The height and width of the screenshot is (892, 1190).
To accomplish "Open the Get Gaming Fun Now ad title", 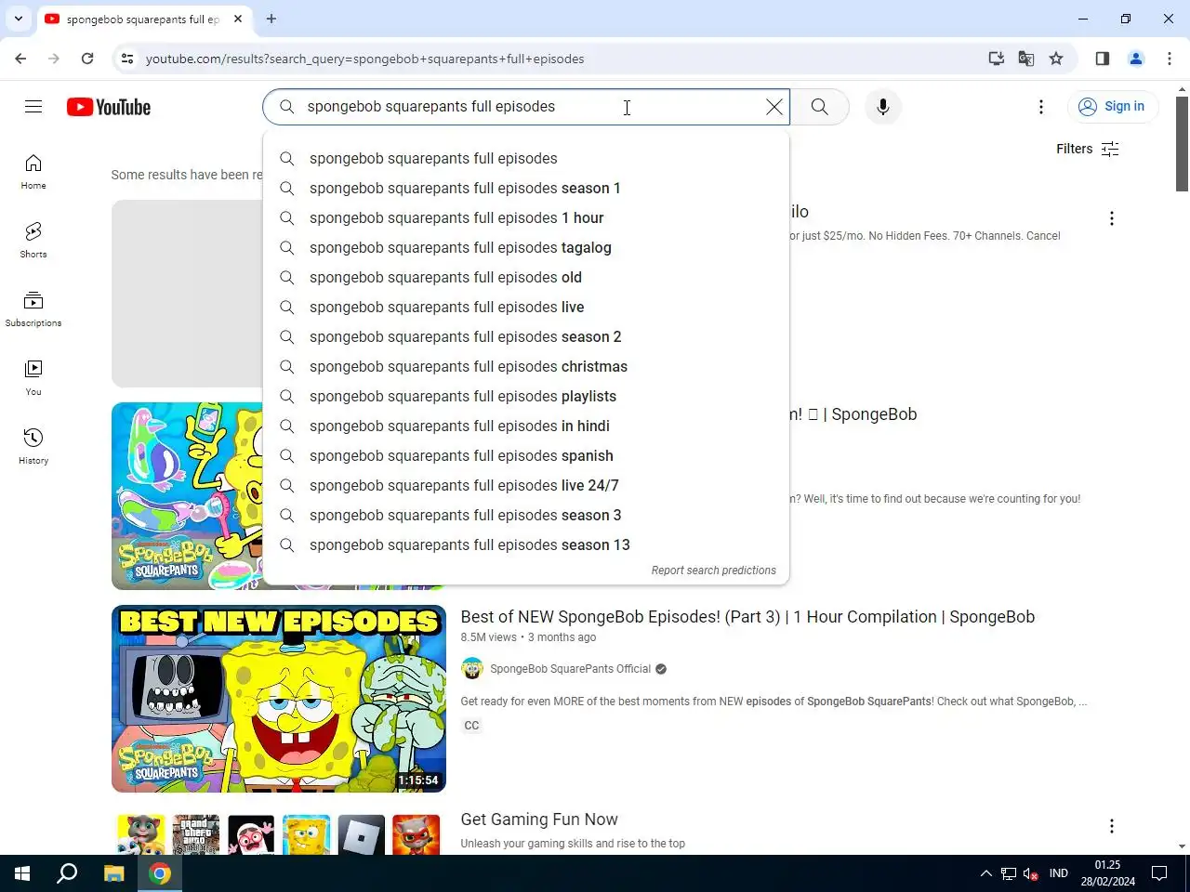I will coord(539,820).
